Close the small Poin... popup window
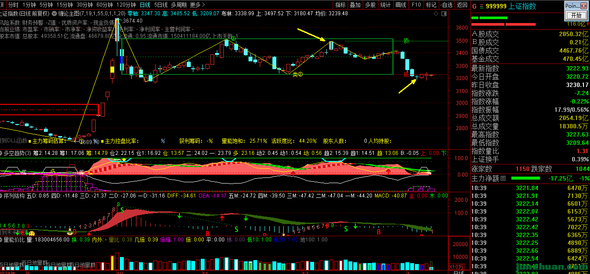 point(584,6)
